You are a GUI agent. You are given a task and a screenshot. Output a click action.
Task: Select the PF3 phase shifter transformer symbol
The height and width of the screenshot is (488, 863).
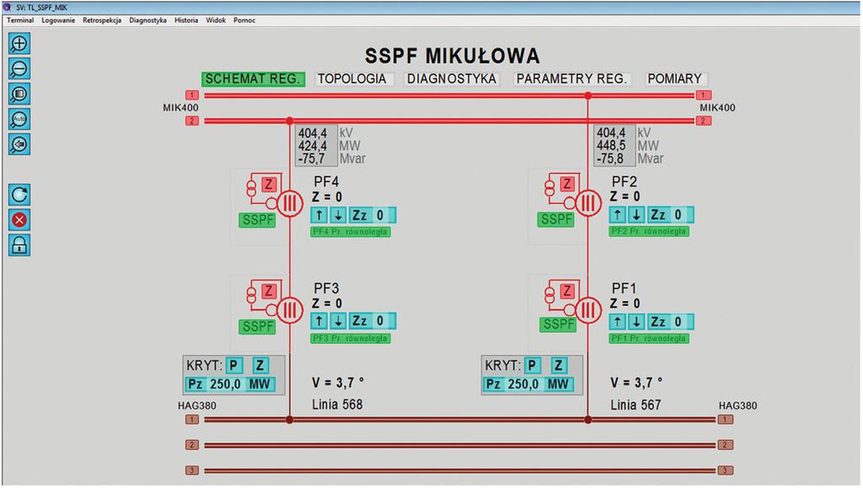tap(290, 310)
